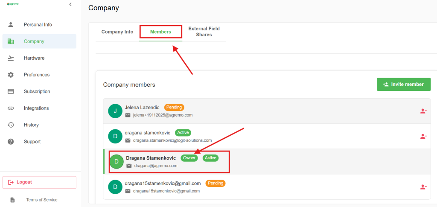The height and width of the screenshot is (207, 437).
Task: Collapse the sidebar with the chevron arrow
Action: pos(70,4)
